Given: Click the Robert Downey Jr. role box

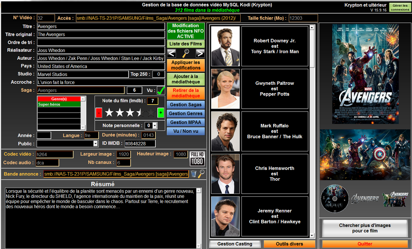Looking at the screenshot, I should (274, 46).
